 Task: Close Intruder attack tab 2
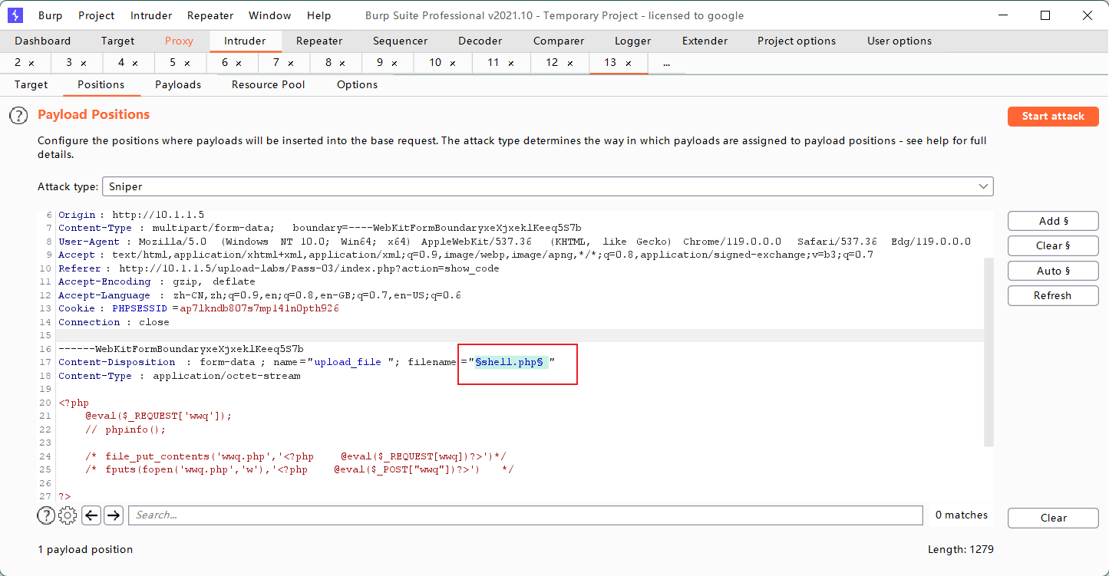tap(31, 63)
